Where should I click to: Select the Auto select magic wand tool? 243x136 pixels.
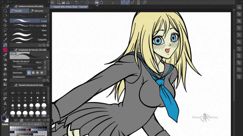click(x=5, y=35)
